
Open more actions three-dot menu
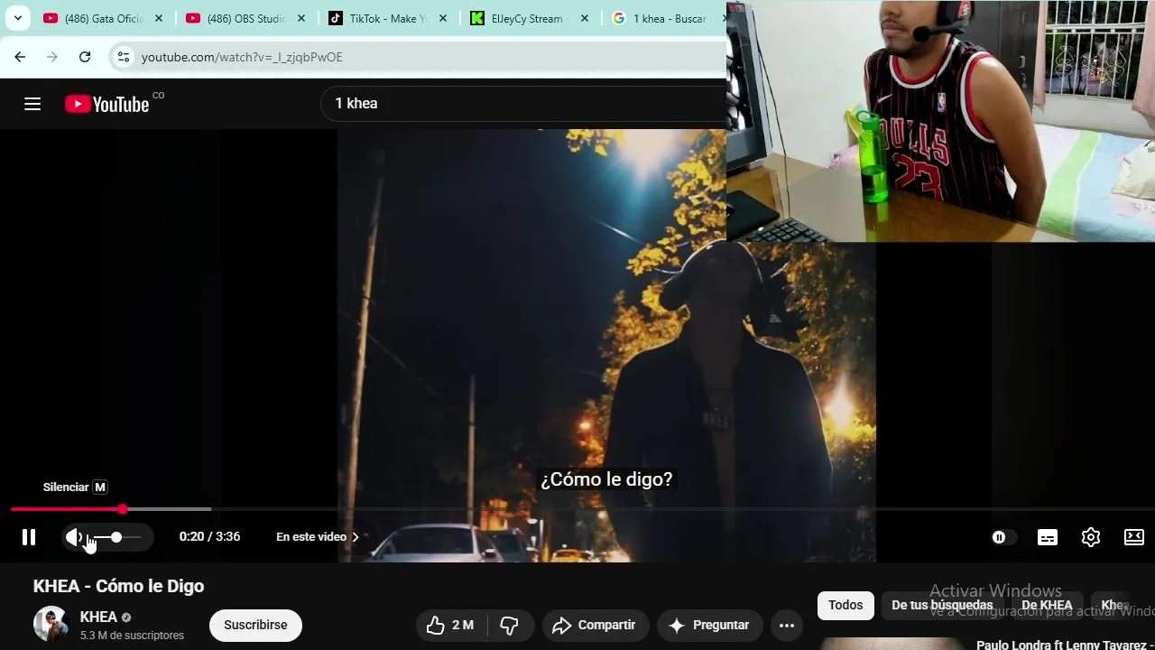(787, 625)
